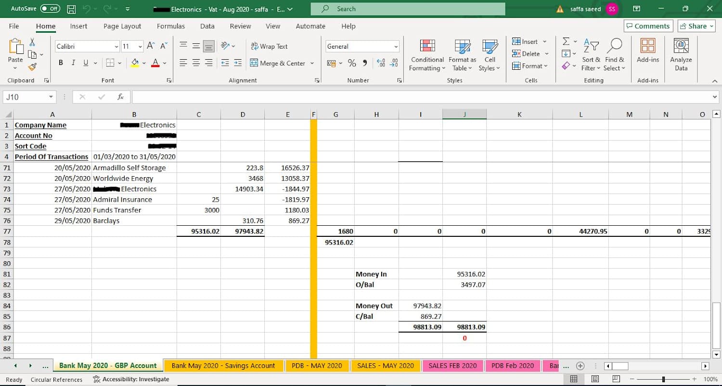Click the Comments button
Viewport: 722px width, 386px height.
(648, 26)
